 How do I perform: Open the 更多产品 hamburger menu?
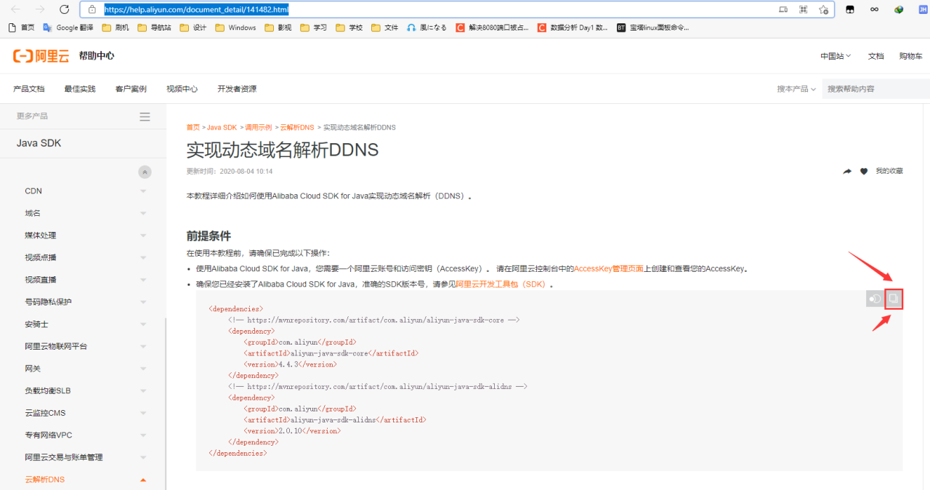tap(144, 116)
